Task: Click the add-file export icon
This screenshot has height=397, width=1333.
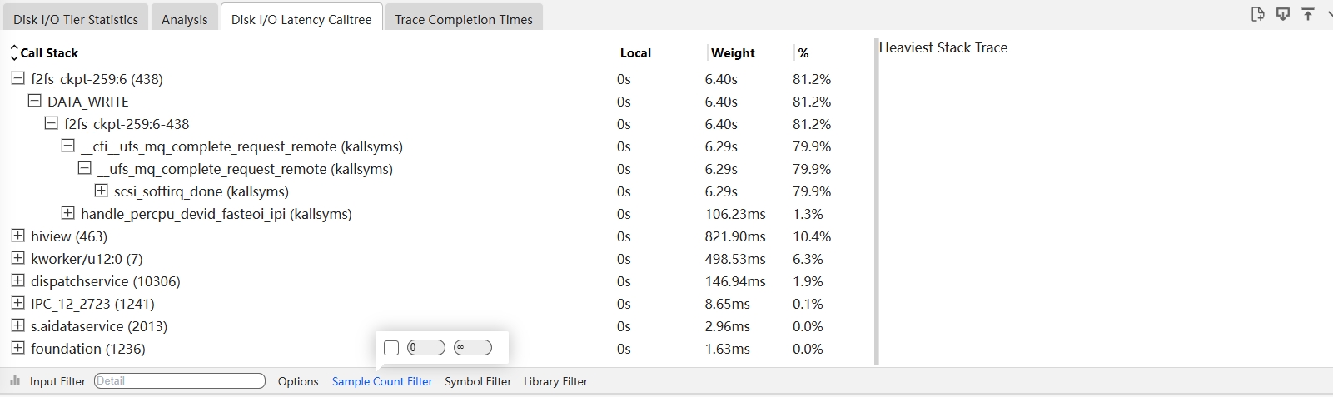Action: 1257,14
